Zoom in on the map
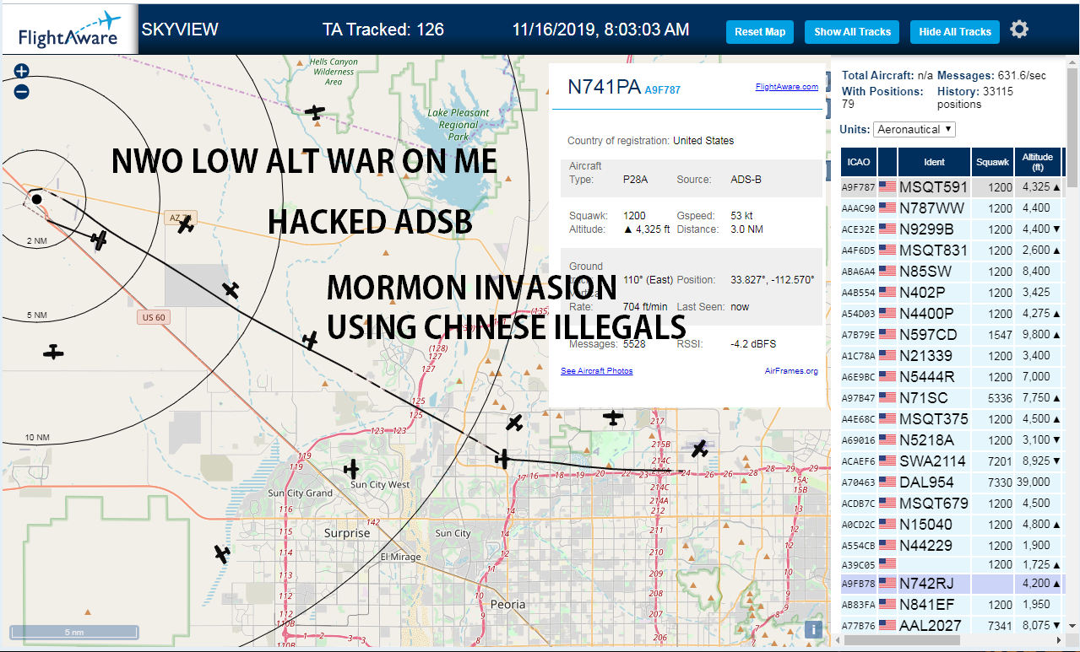This screenshot has width=1080, height=652. (22, 73)
